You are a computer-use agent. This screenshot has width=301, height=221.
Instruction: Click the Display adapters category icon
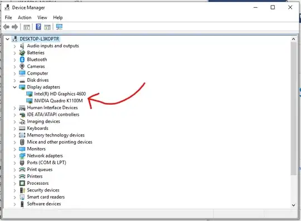pyautogui.click(x=22, y=87)
